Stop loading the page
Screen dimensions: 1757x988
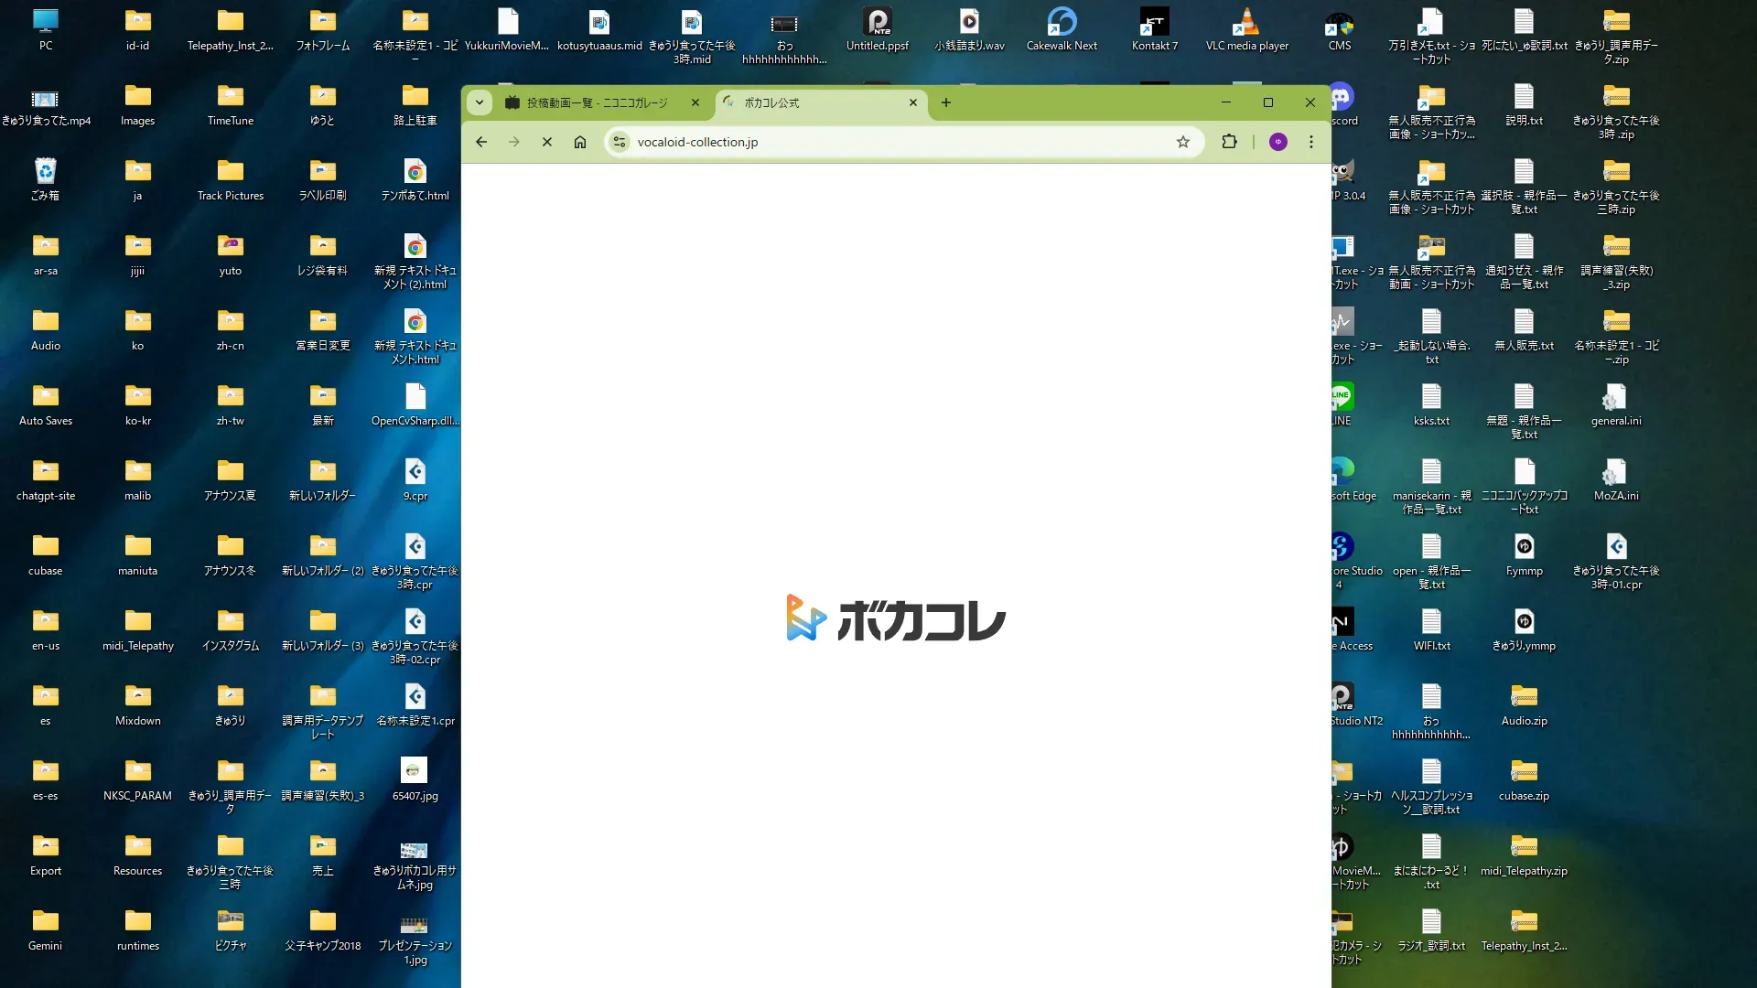[547, 142]
